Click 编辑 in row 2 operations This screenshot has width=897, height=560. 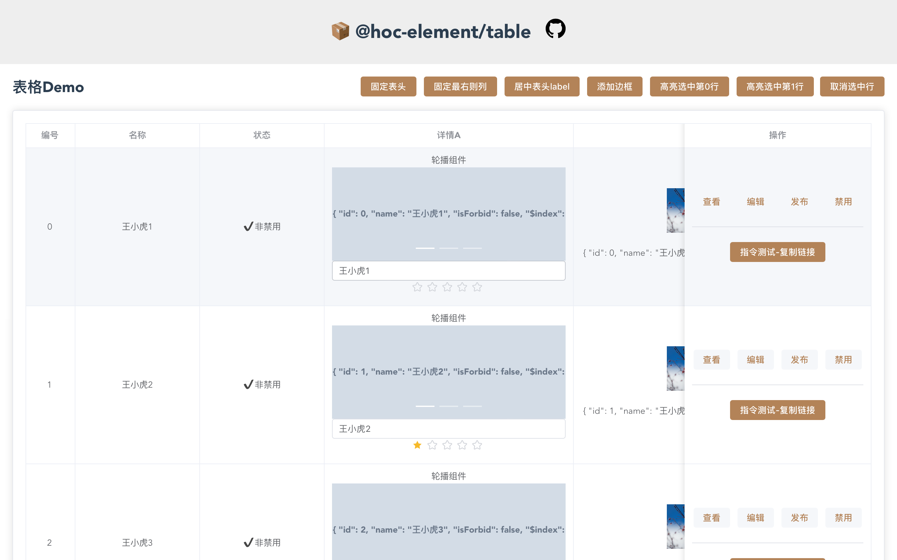(755, 517)
